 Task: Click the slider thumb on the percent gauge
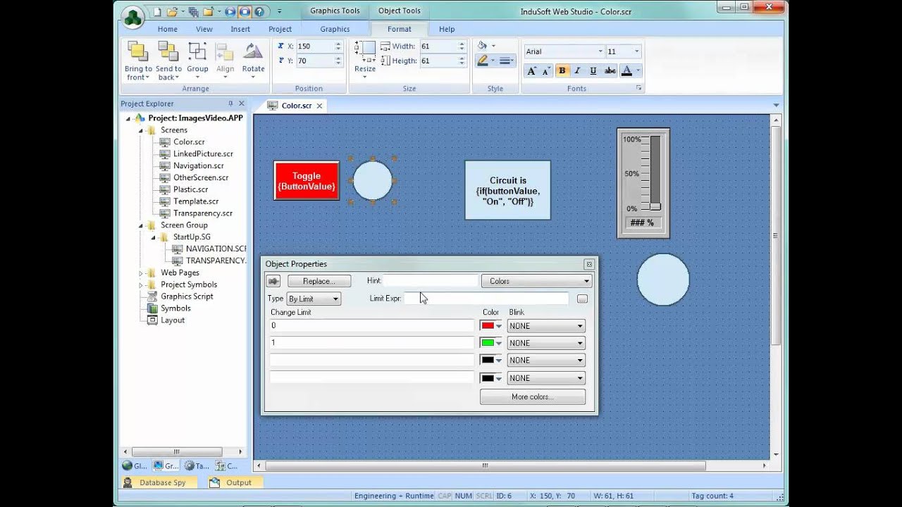click(655, 206)
